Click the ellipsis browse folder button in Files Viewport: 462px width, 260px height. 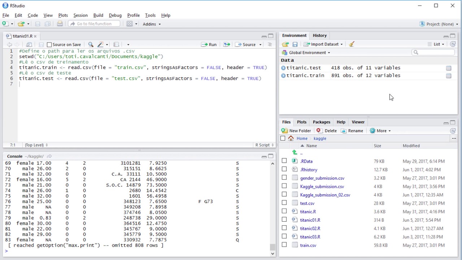[454, 138]
